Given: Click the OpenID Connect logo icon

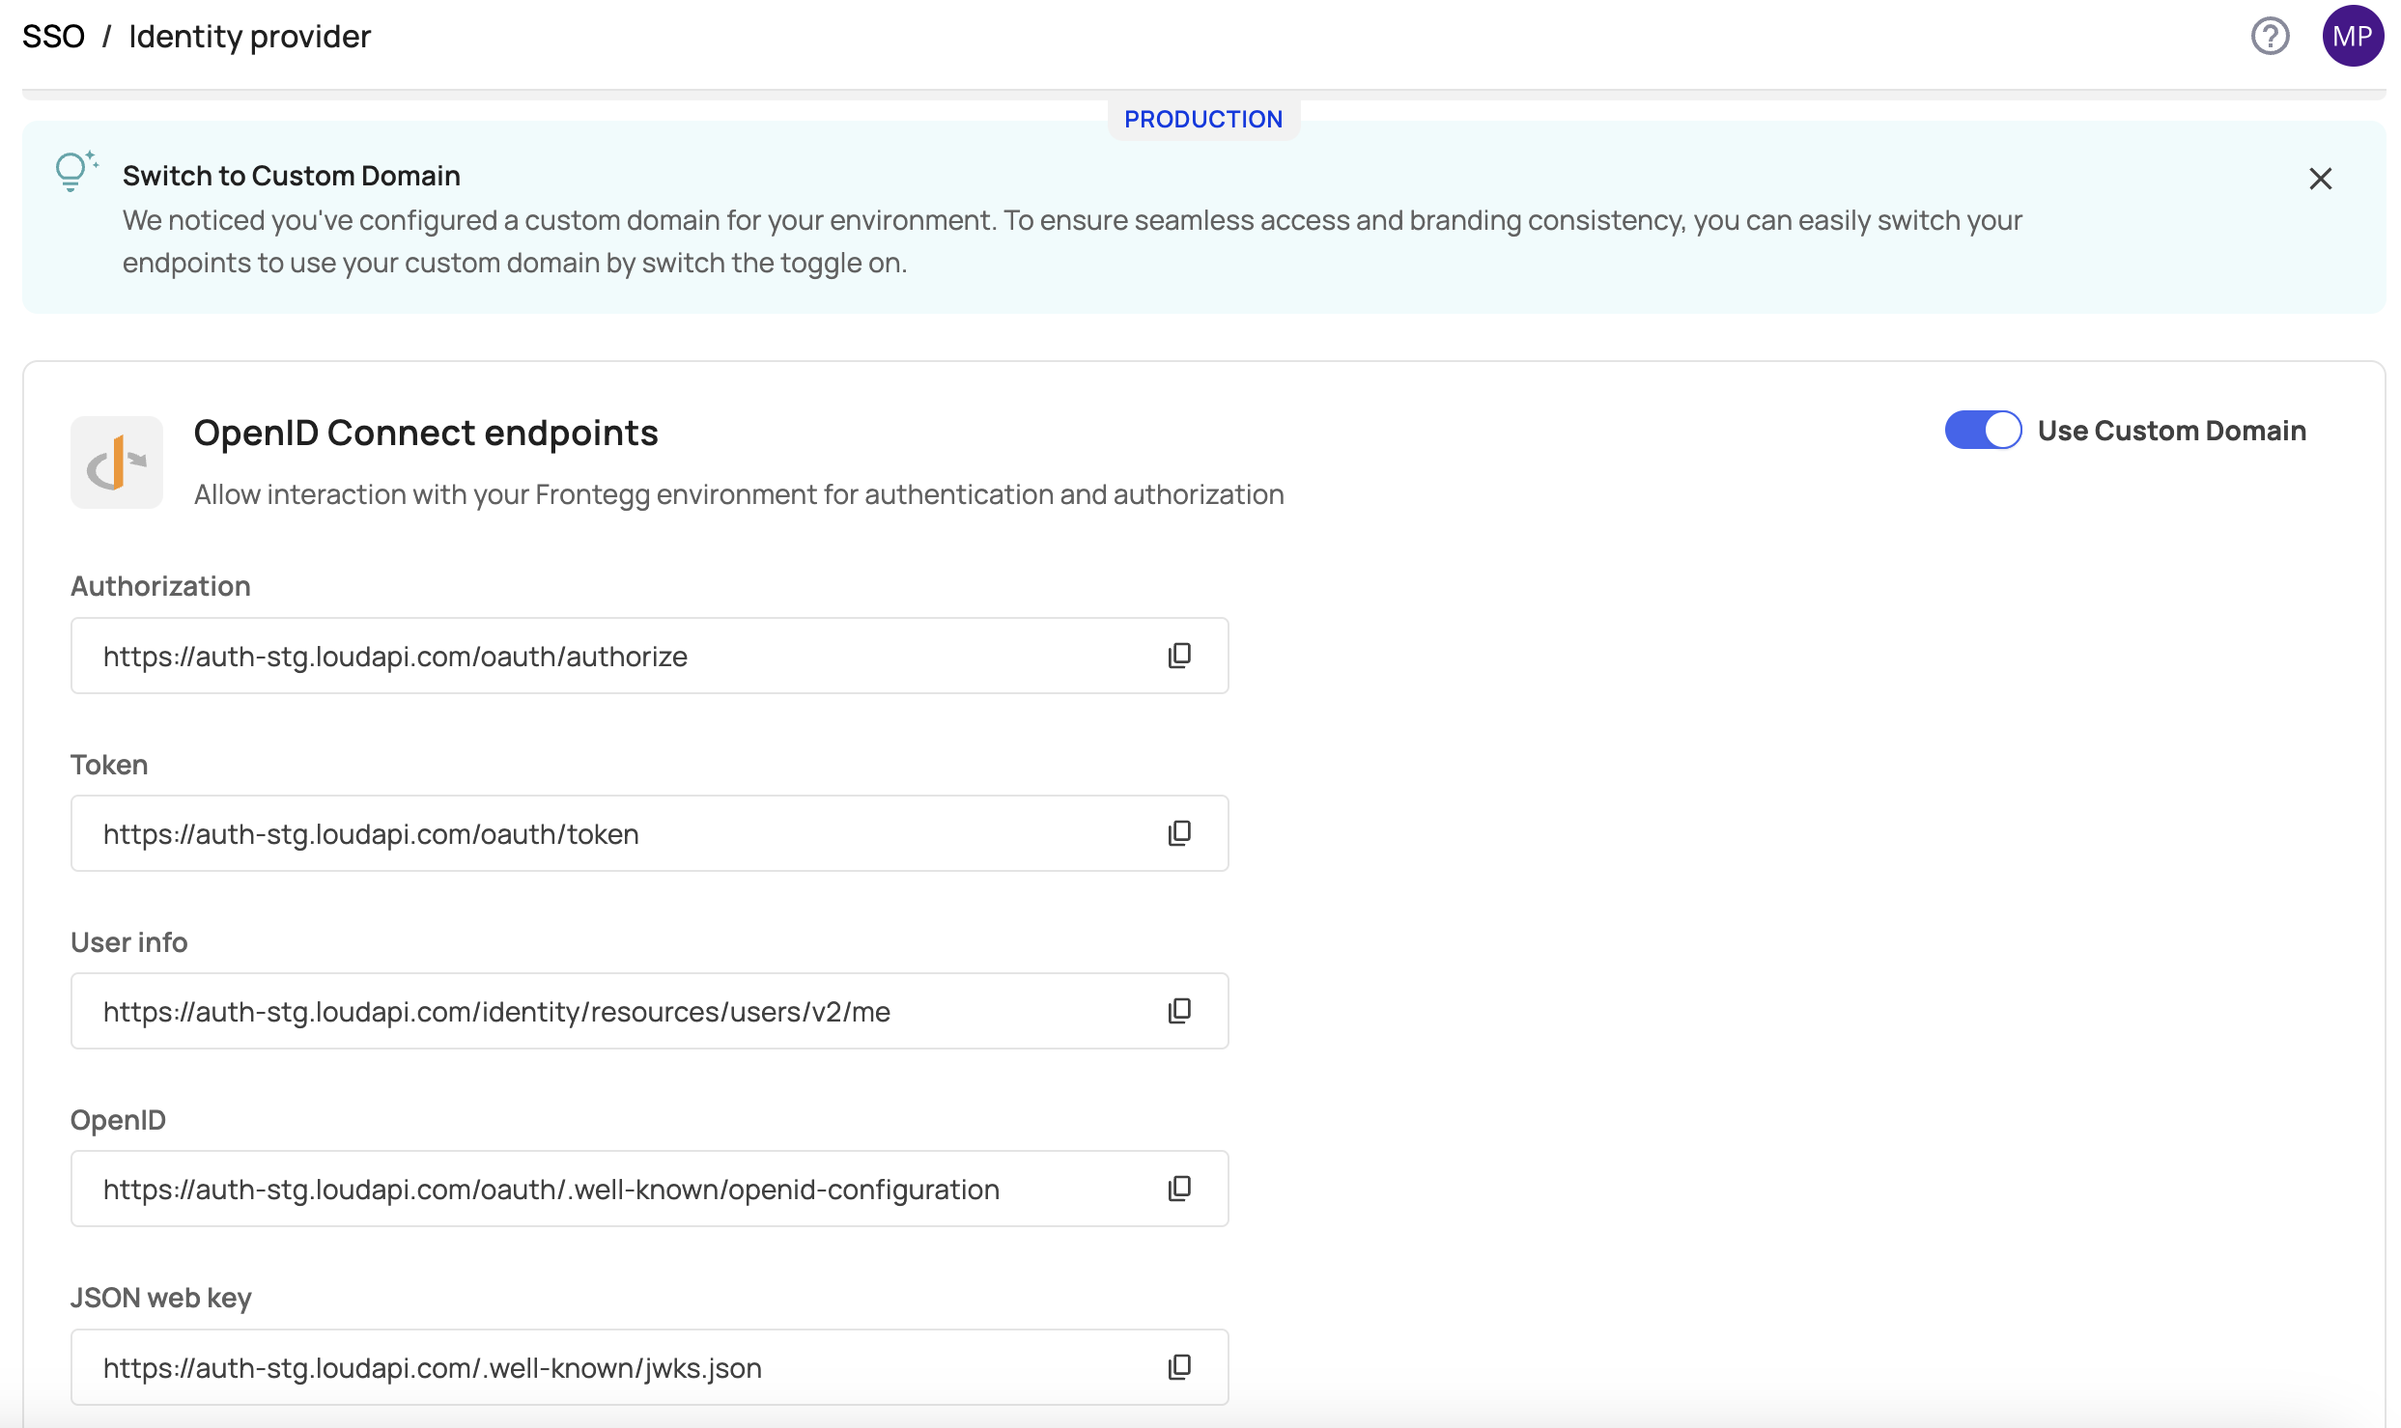Looking at the screenshot, I should [117, 462].
